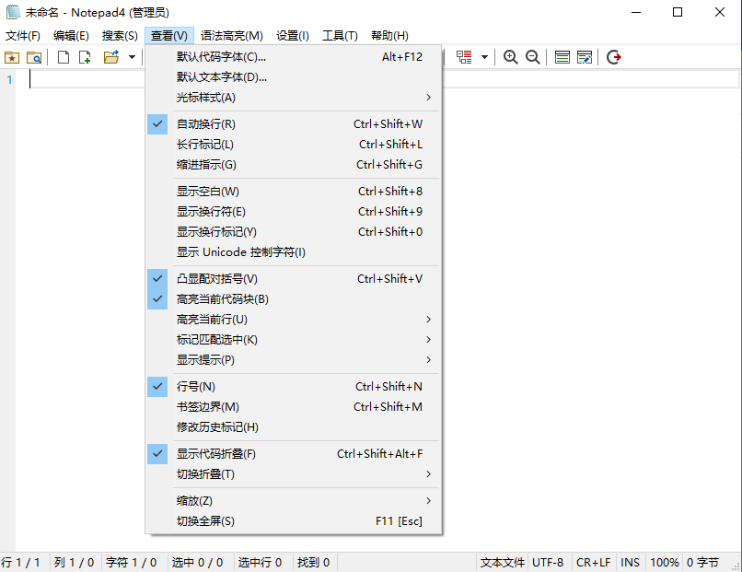The height and width of the screenshot is (572, 742).
Task: Enable 书签边界(M) bookmark margin
Action: (x=294, y=407)
